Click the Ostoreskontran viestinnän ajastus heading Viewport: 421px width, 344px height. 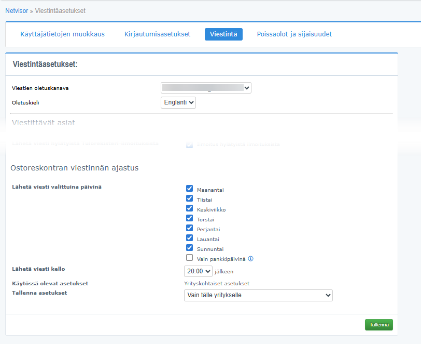pyautogui.click(x=74, y=168)
